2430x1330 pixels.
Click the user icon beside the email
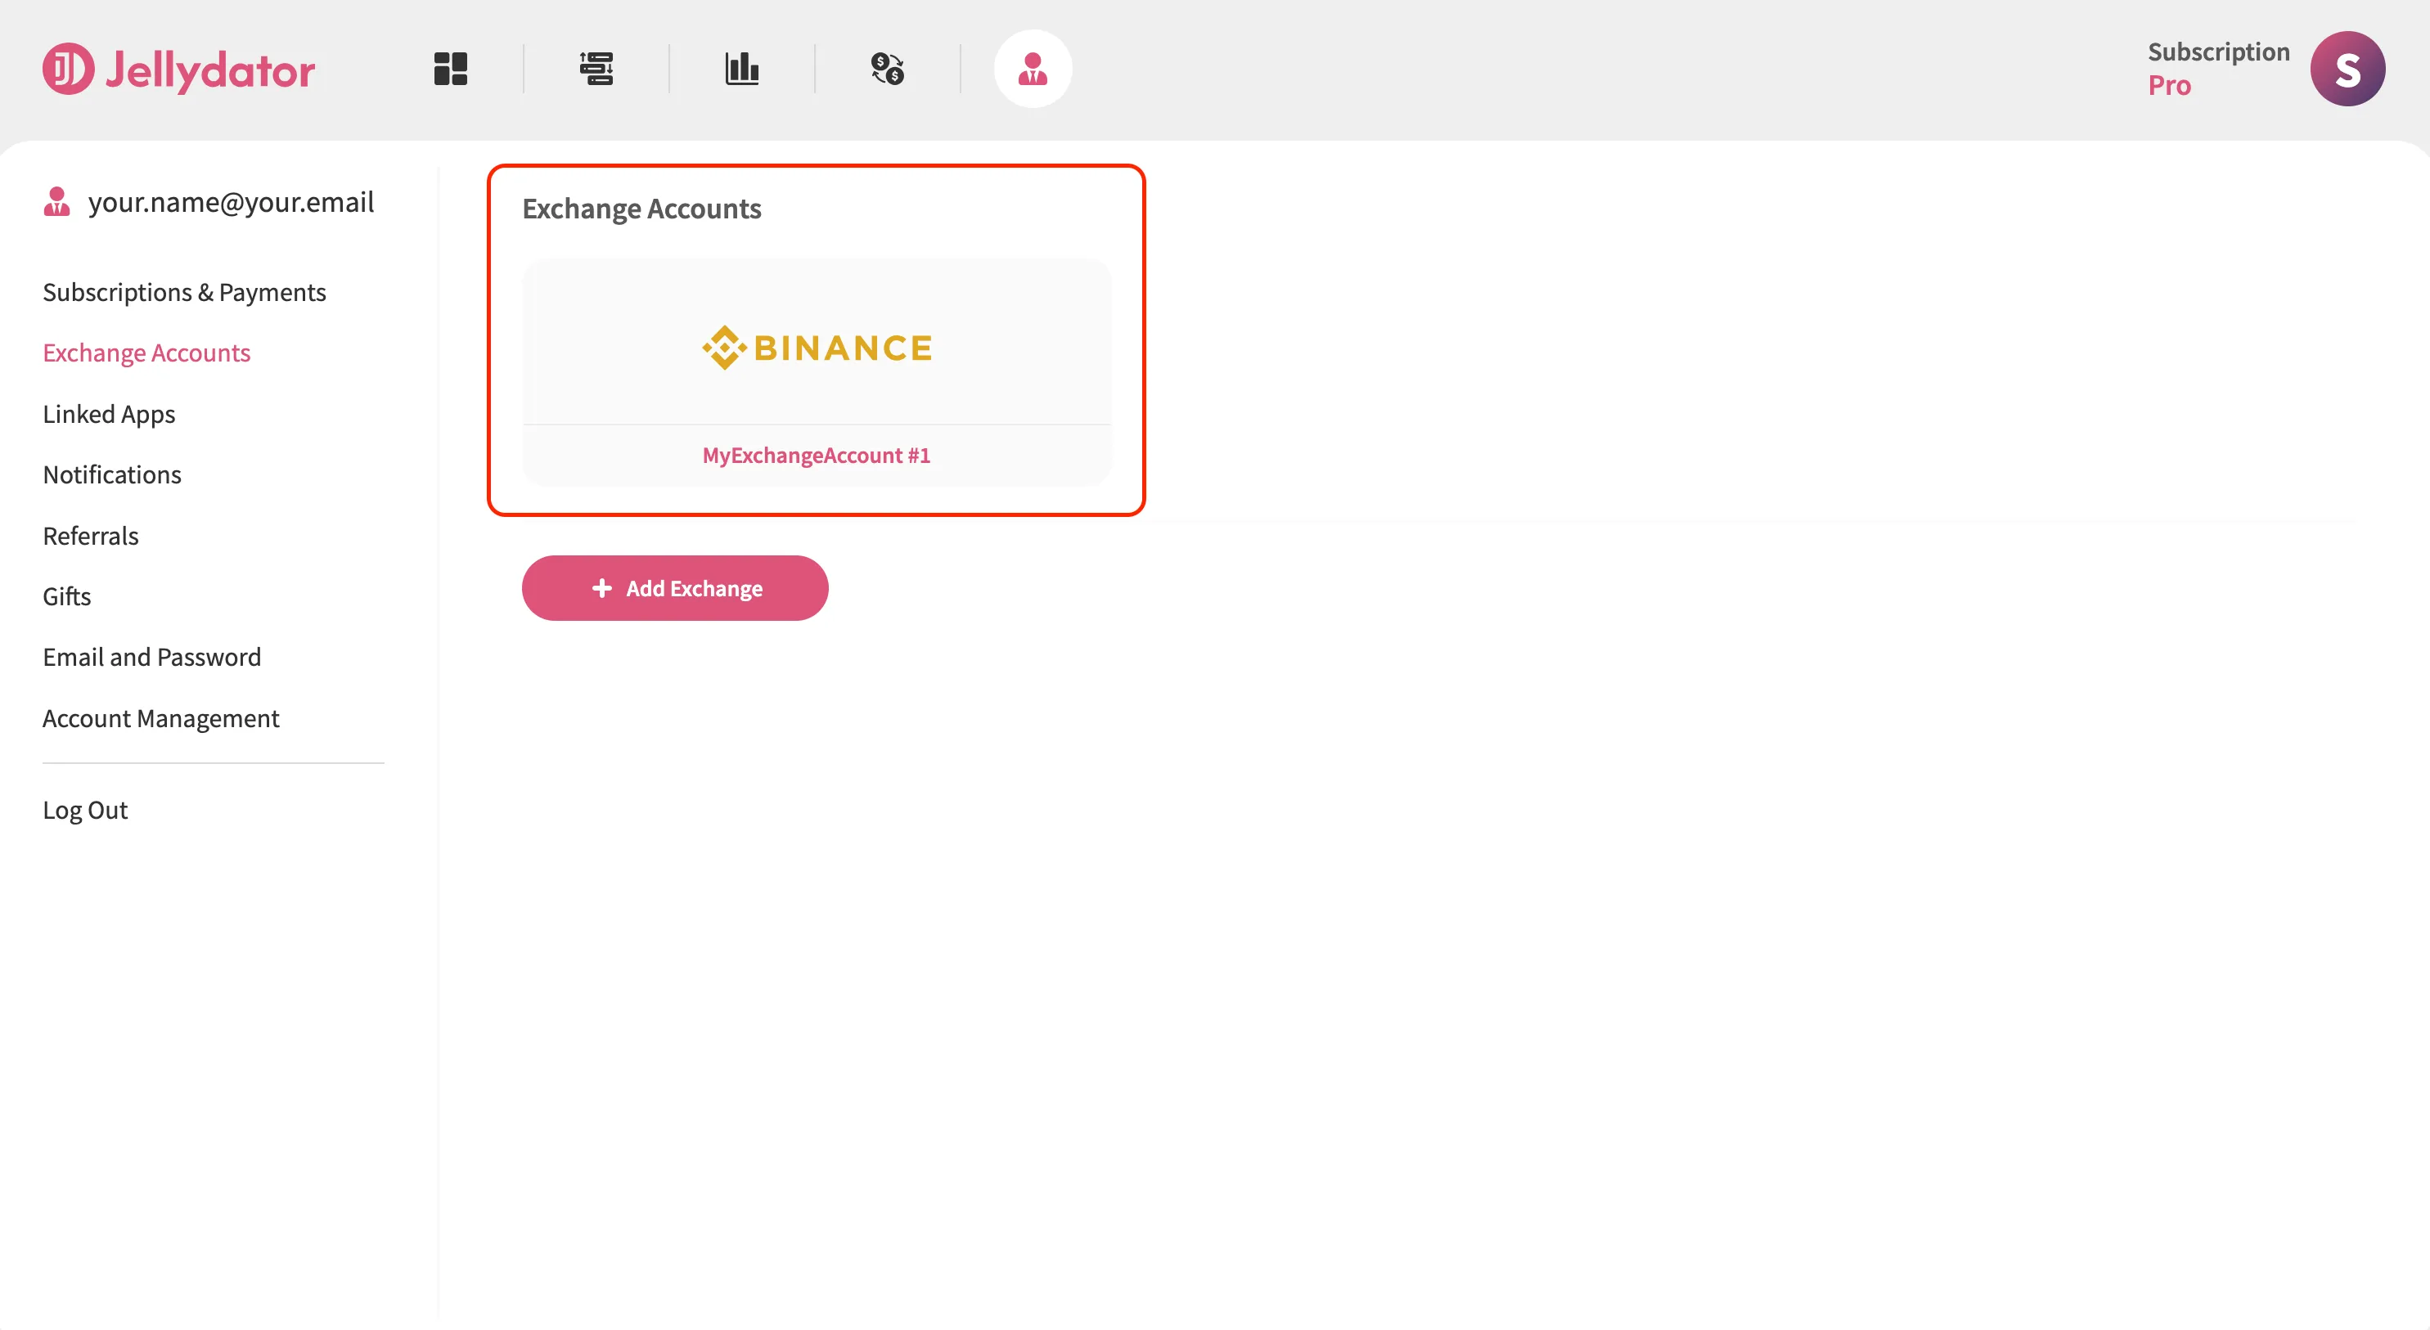click(x=56, y=202)
